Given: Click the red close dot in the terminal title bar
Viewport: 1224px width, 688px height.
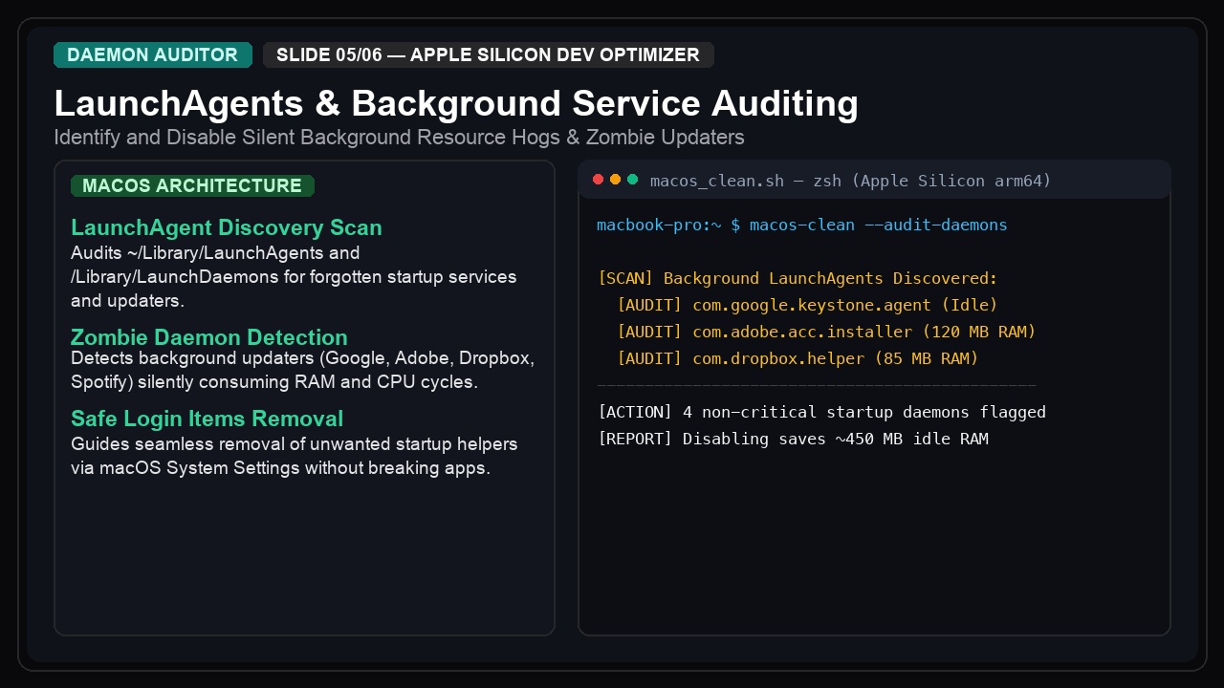Looking at the screenshot, I should 599,180.
